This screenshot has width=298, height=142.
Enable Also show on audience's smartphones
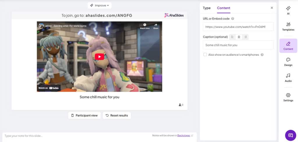[x=205, y=55]
